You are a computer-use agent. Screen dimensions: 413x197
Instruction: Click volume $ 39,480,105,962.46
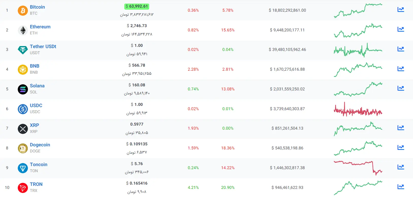(x=287, y=50)
